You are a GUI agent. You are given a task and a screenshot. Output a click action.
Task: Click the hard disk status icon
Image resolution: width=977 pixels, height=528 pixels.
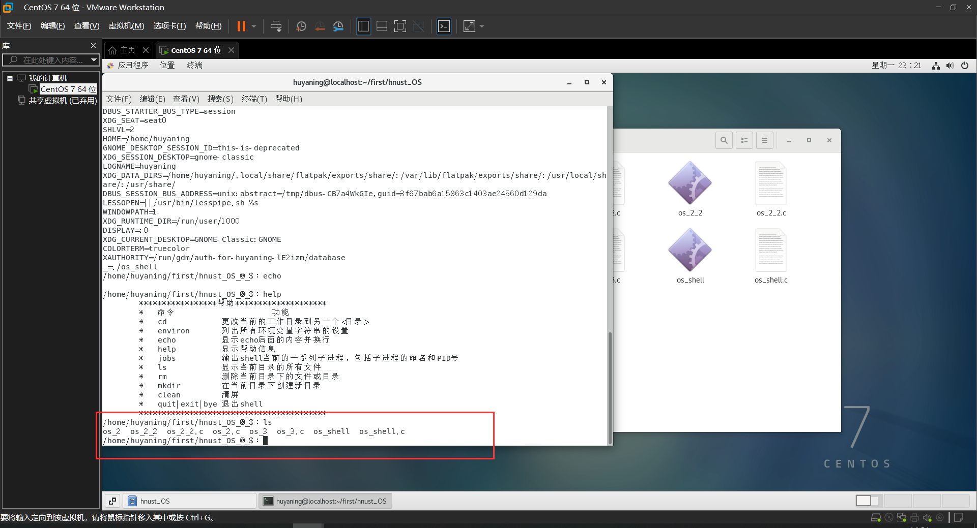pyautogui.click(x=876, y=518)
